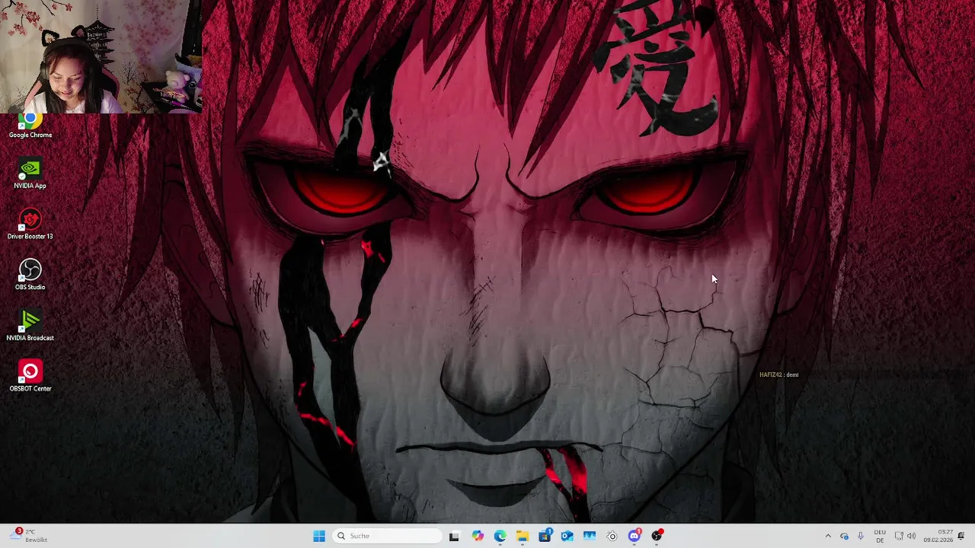Switch to OBS Studio in the taskbar
This screenshot has height=548, width=975.
(657, 536)
